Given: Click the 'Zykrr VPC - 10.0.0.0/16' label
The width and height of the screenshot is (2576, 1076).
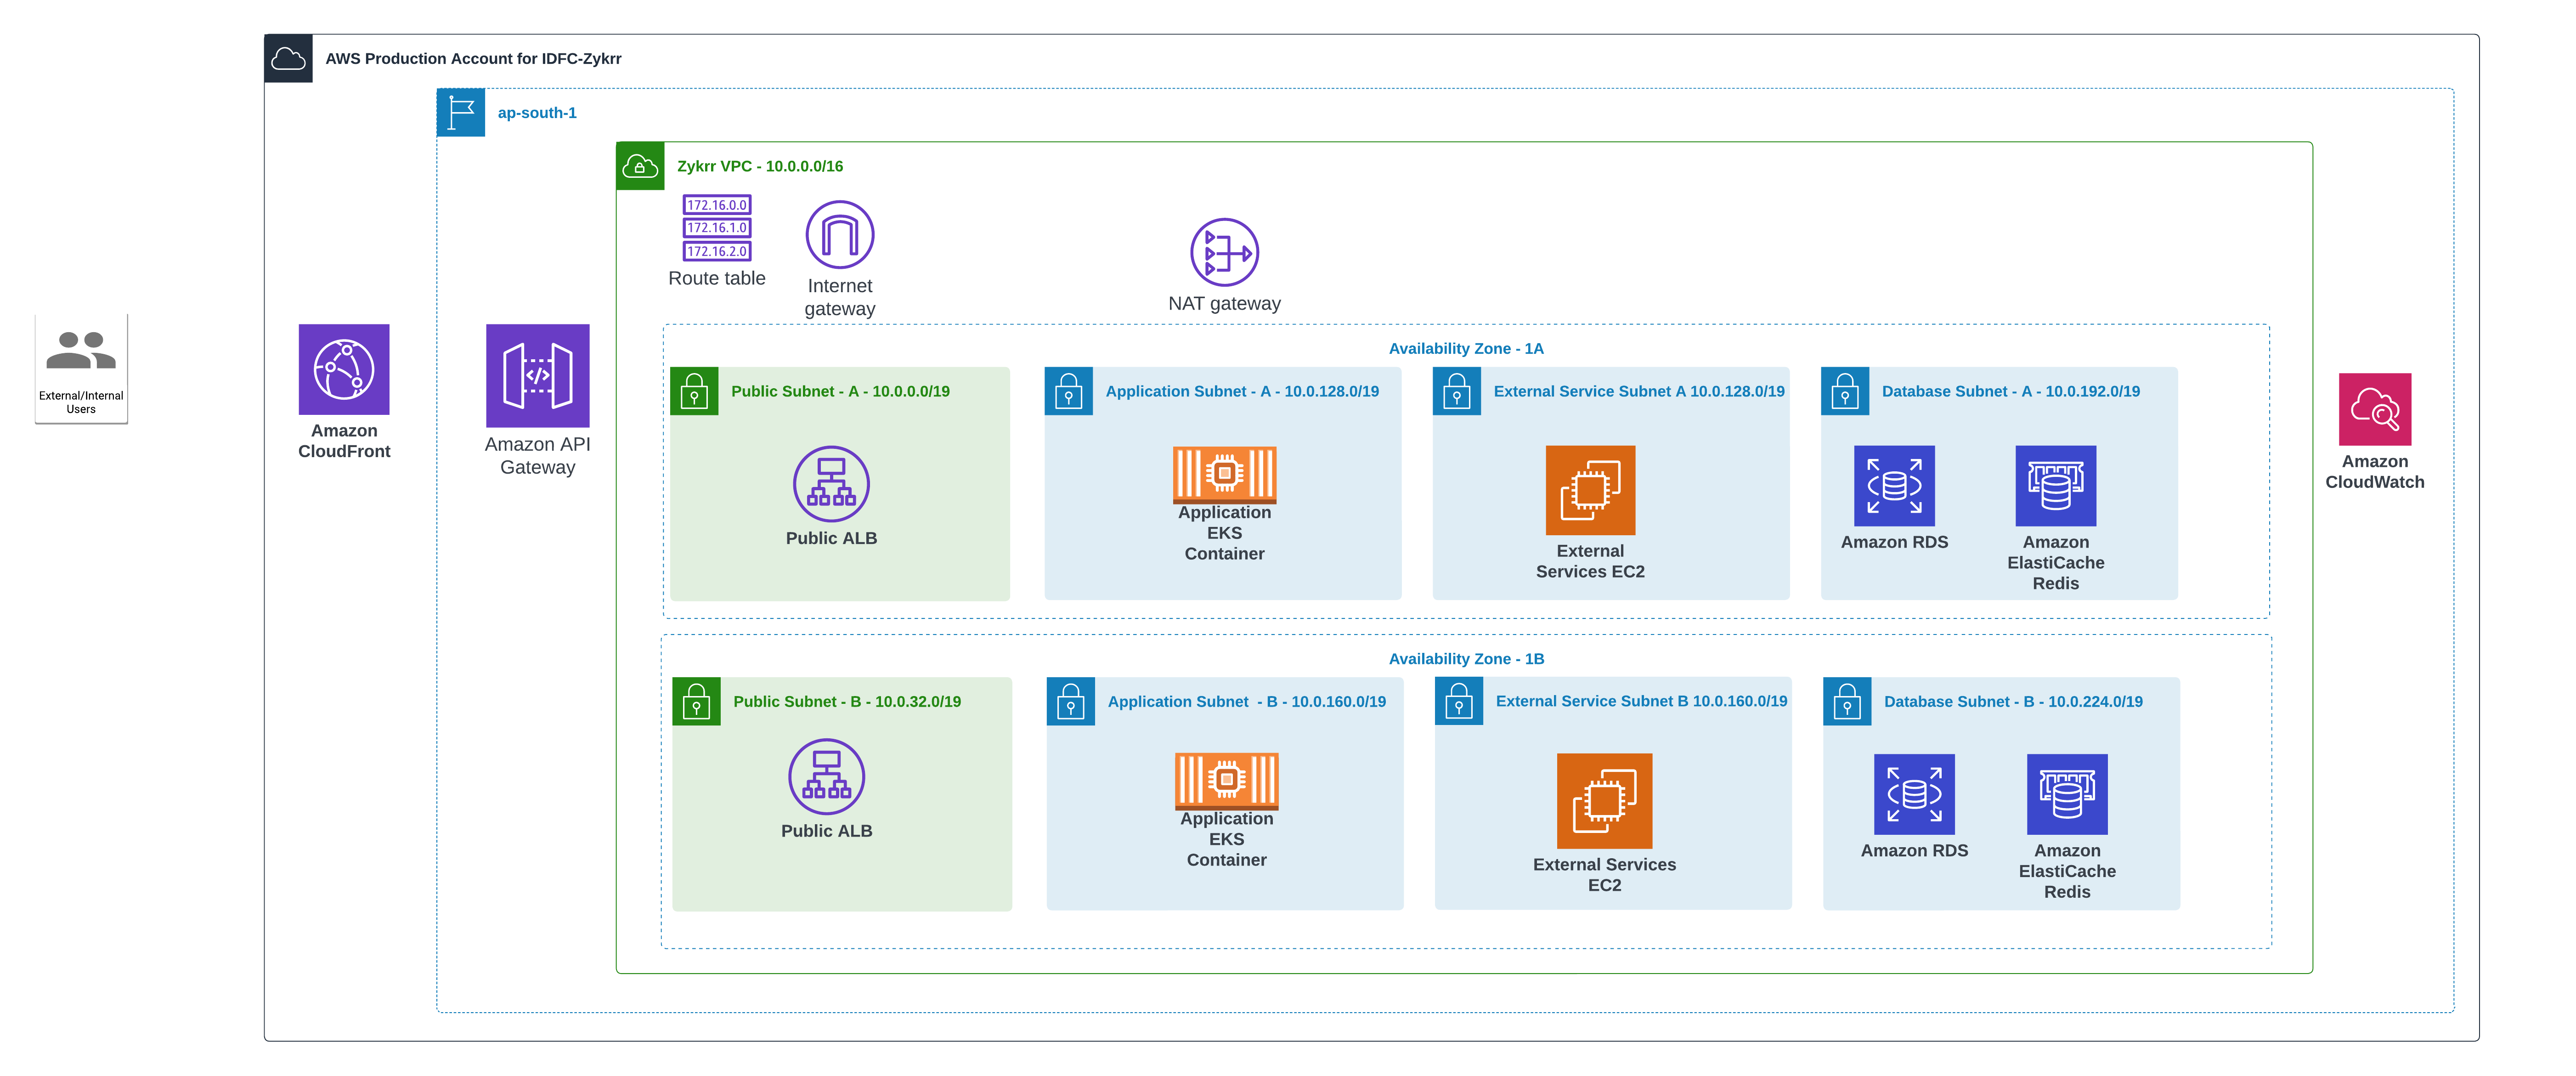Looking at the screenshot, I should click(x=760, y=166).
